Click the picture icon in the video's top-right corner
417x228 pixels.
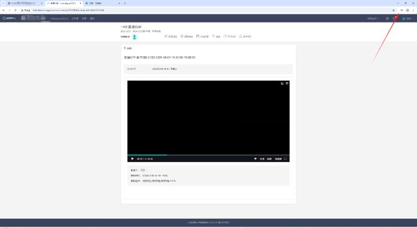click(x=282, y=83)
